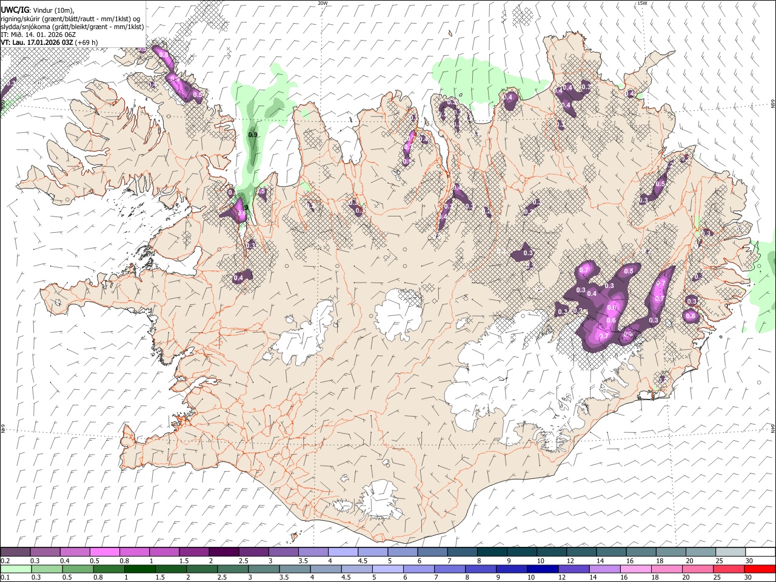Pick the bright pink 0.5 swatch in upper legend

click(104, 552)
